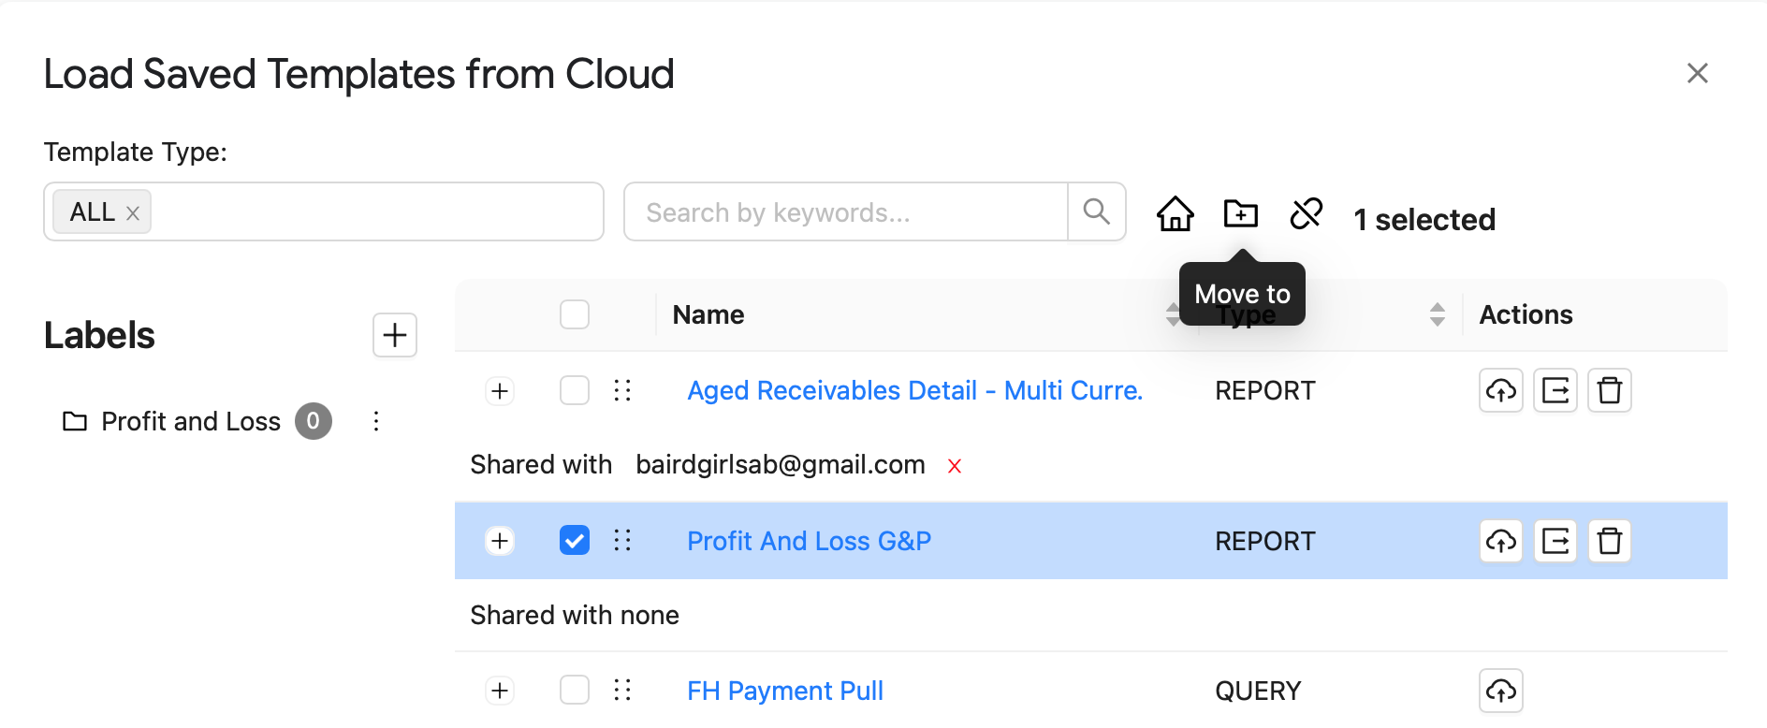
Task: Remove the bairdgirlsab@gmail.com share
Action: [955, 466]
